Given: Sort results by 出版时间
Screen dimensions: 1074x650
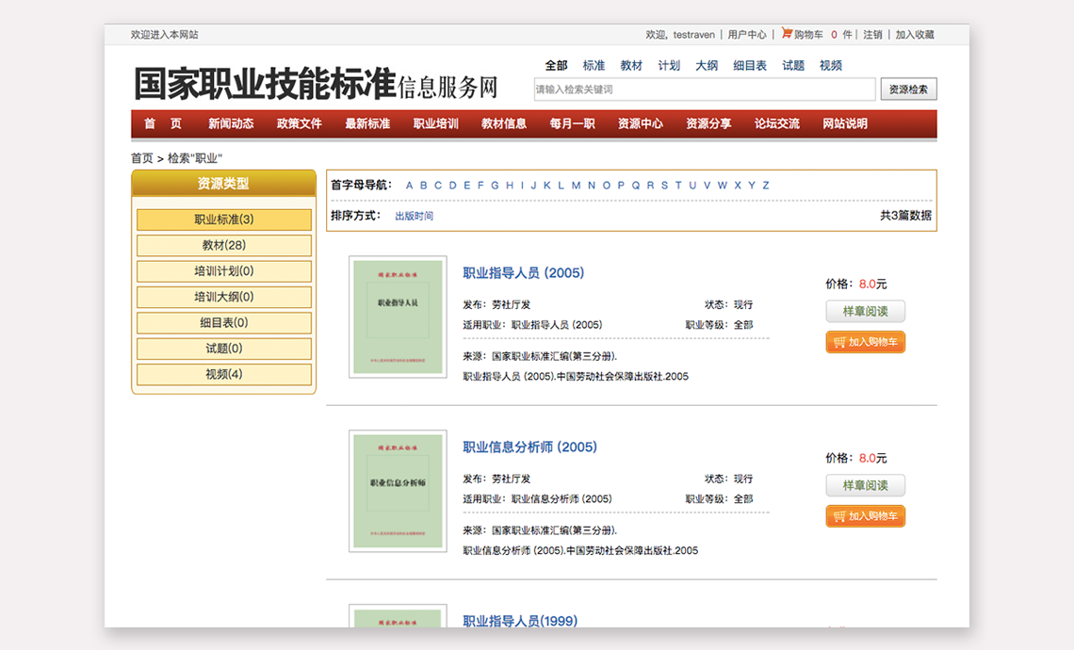Looking at the screenshot, I should pos(414,216).
